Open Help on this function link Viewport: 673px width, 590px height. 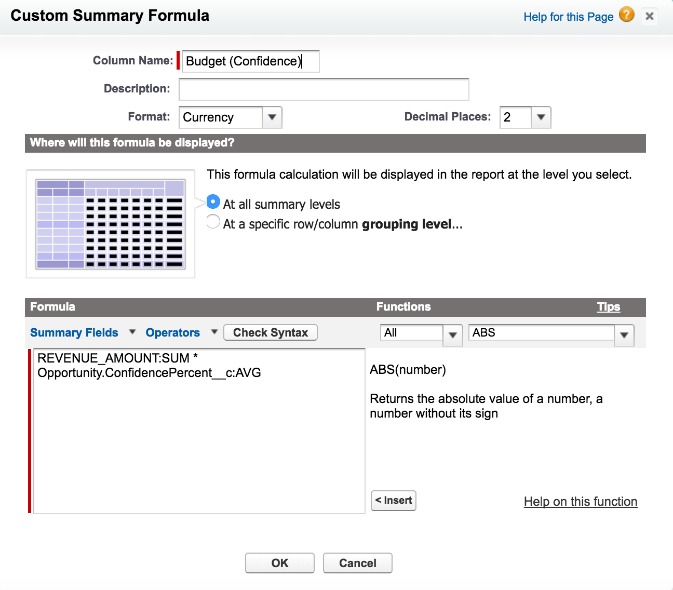pyautogui.click(x=580, y=502)
